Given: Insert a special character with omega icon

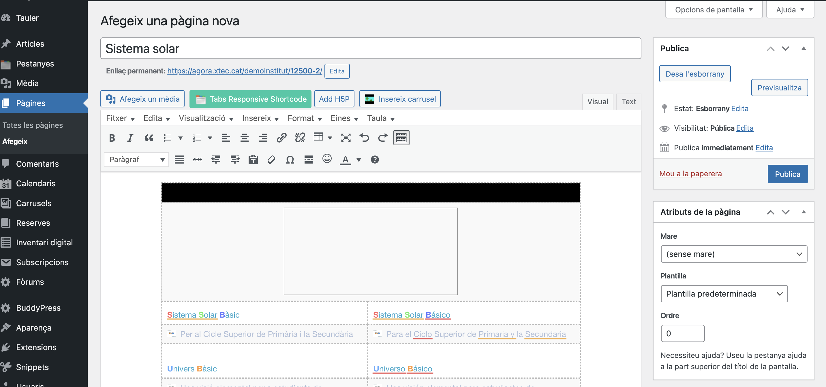Looking at the screenshot, I should point(290,160).
